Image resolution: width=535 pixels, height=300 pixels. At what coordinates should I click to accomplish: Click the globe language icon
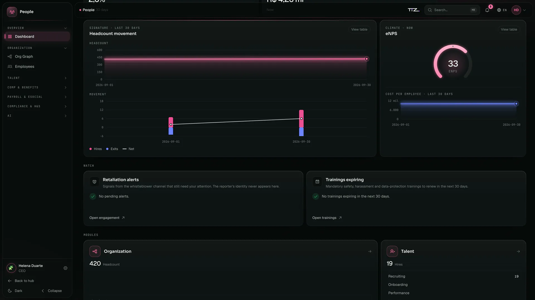click(x=499, y=10)
